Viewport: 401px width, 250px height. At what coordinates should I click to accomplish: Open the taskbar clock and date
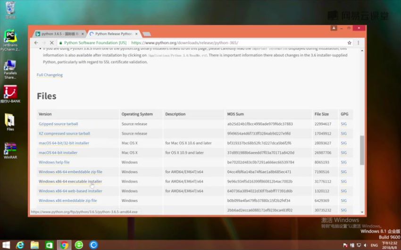pyautogui.click(x=390, y=245)
